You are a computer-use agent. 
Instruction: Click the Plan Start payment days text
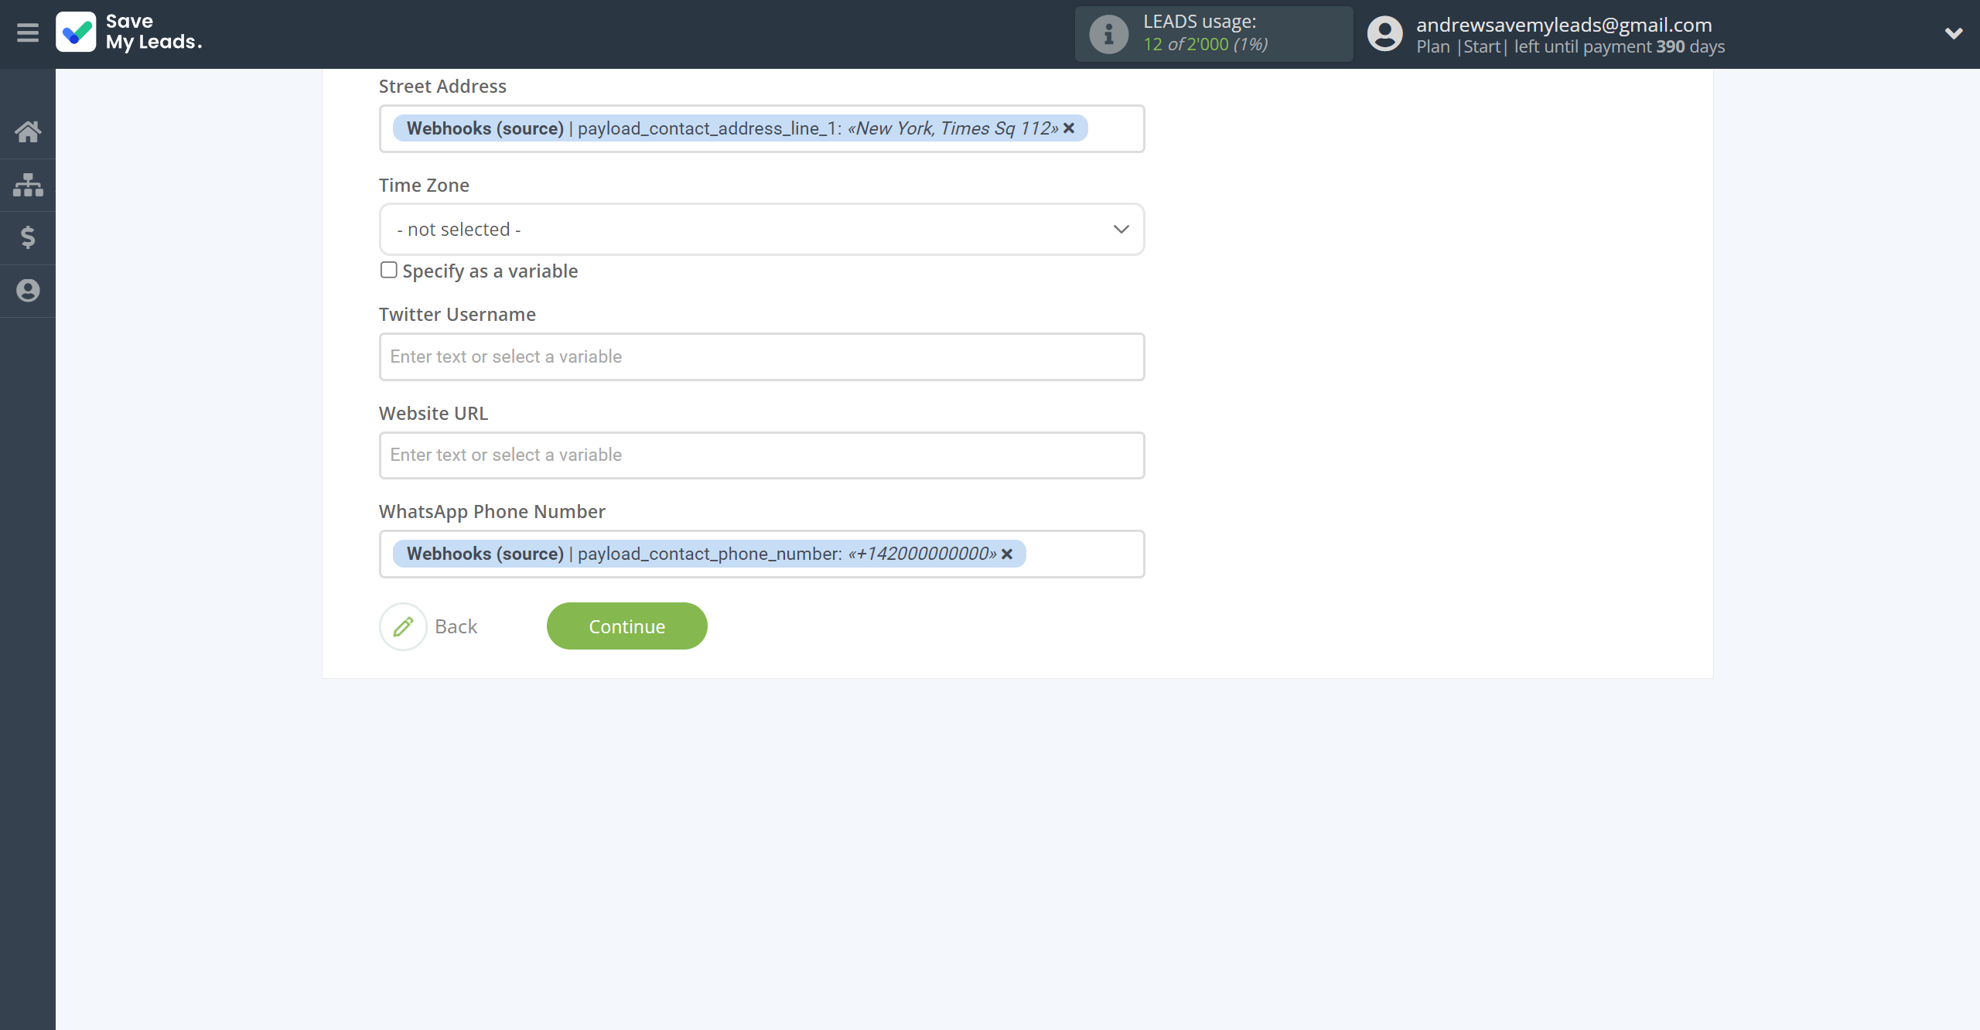[x=1570, y=46]
